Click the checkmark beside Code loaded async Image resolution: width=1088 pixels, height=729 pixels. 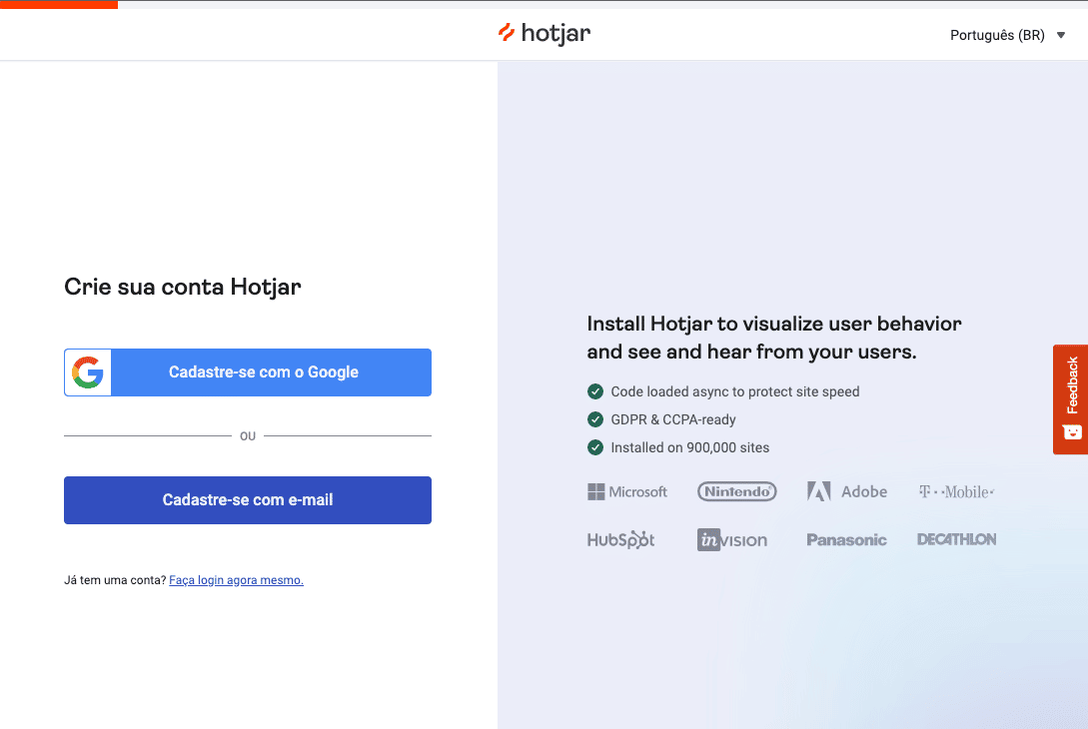[595, 391]
